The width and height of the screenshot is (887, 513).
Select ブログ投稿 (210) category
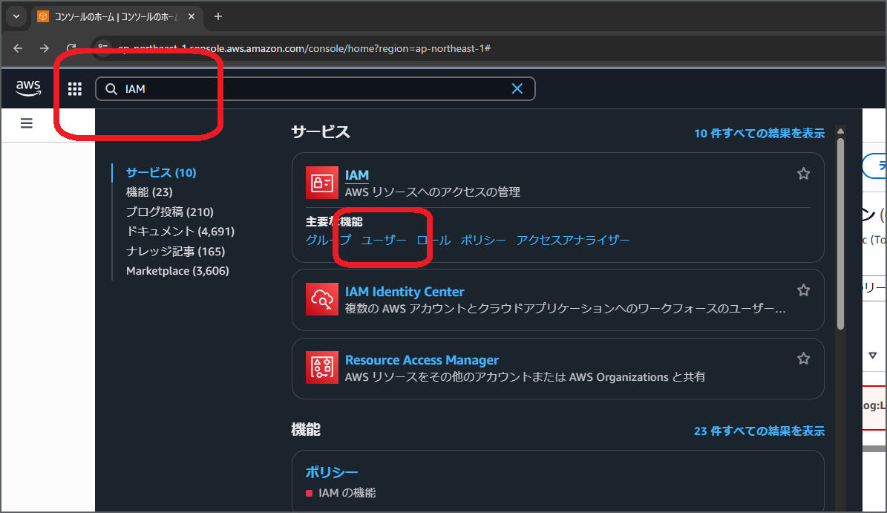pos(170,212)
